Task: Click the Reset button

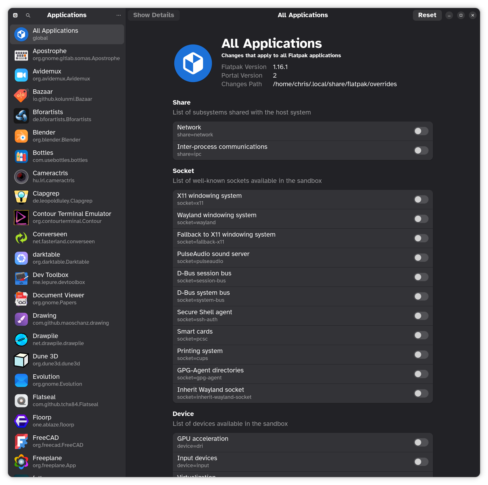Action: click(427, 15)
